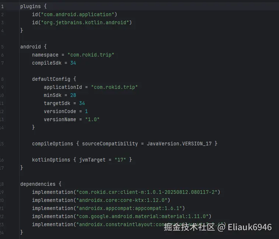This screenshot has height=239, width=279.
Task: Click the minSdk value 28
Action: click(x=73, y=95)
